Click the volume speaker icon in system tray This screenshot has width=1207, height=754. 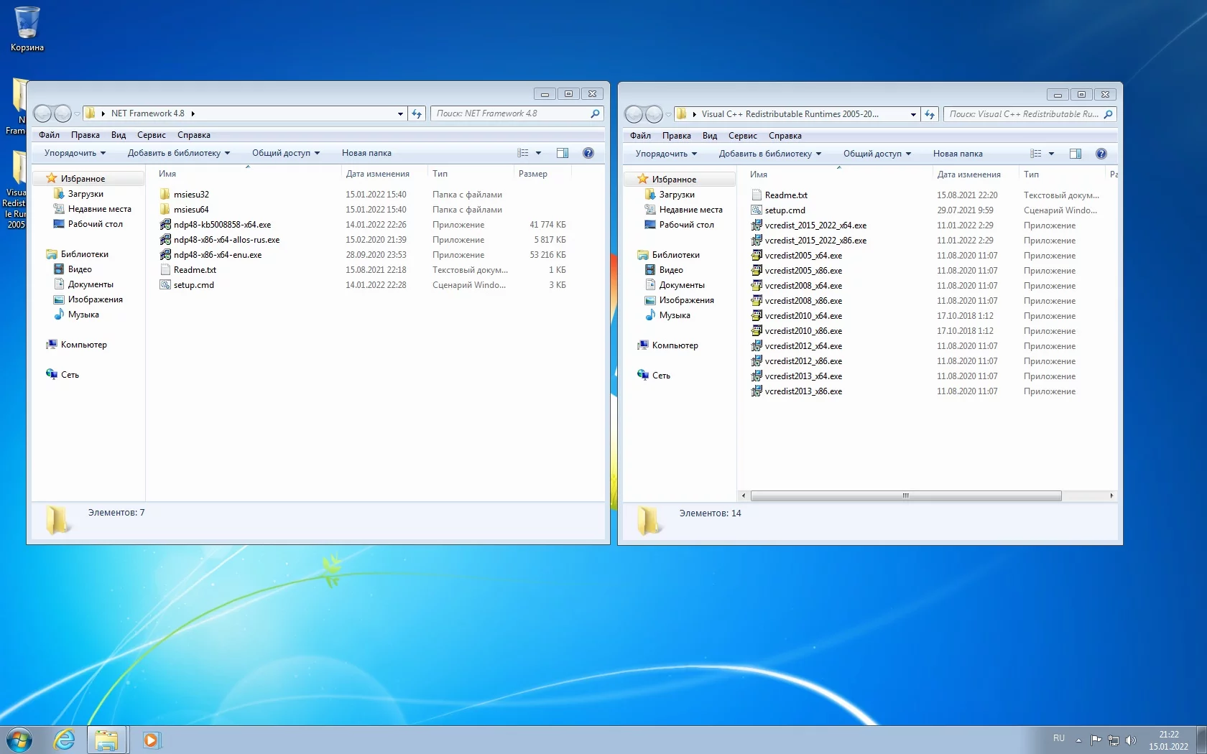pos(1131,740)
